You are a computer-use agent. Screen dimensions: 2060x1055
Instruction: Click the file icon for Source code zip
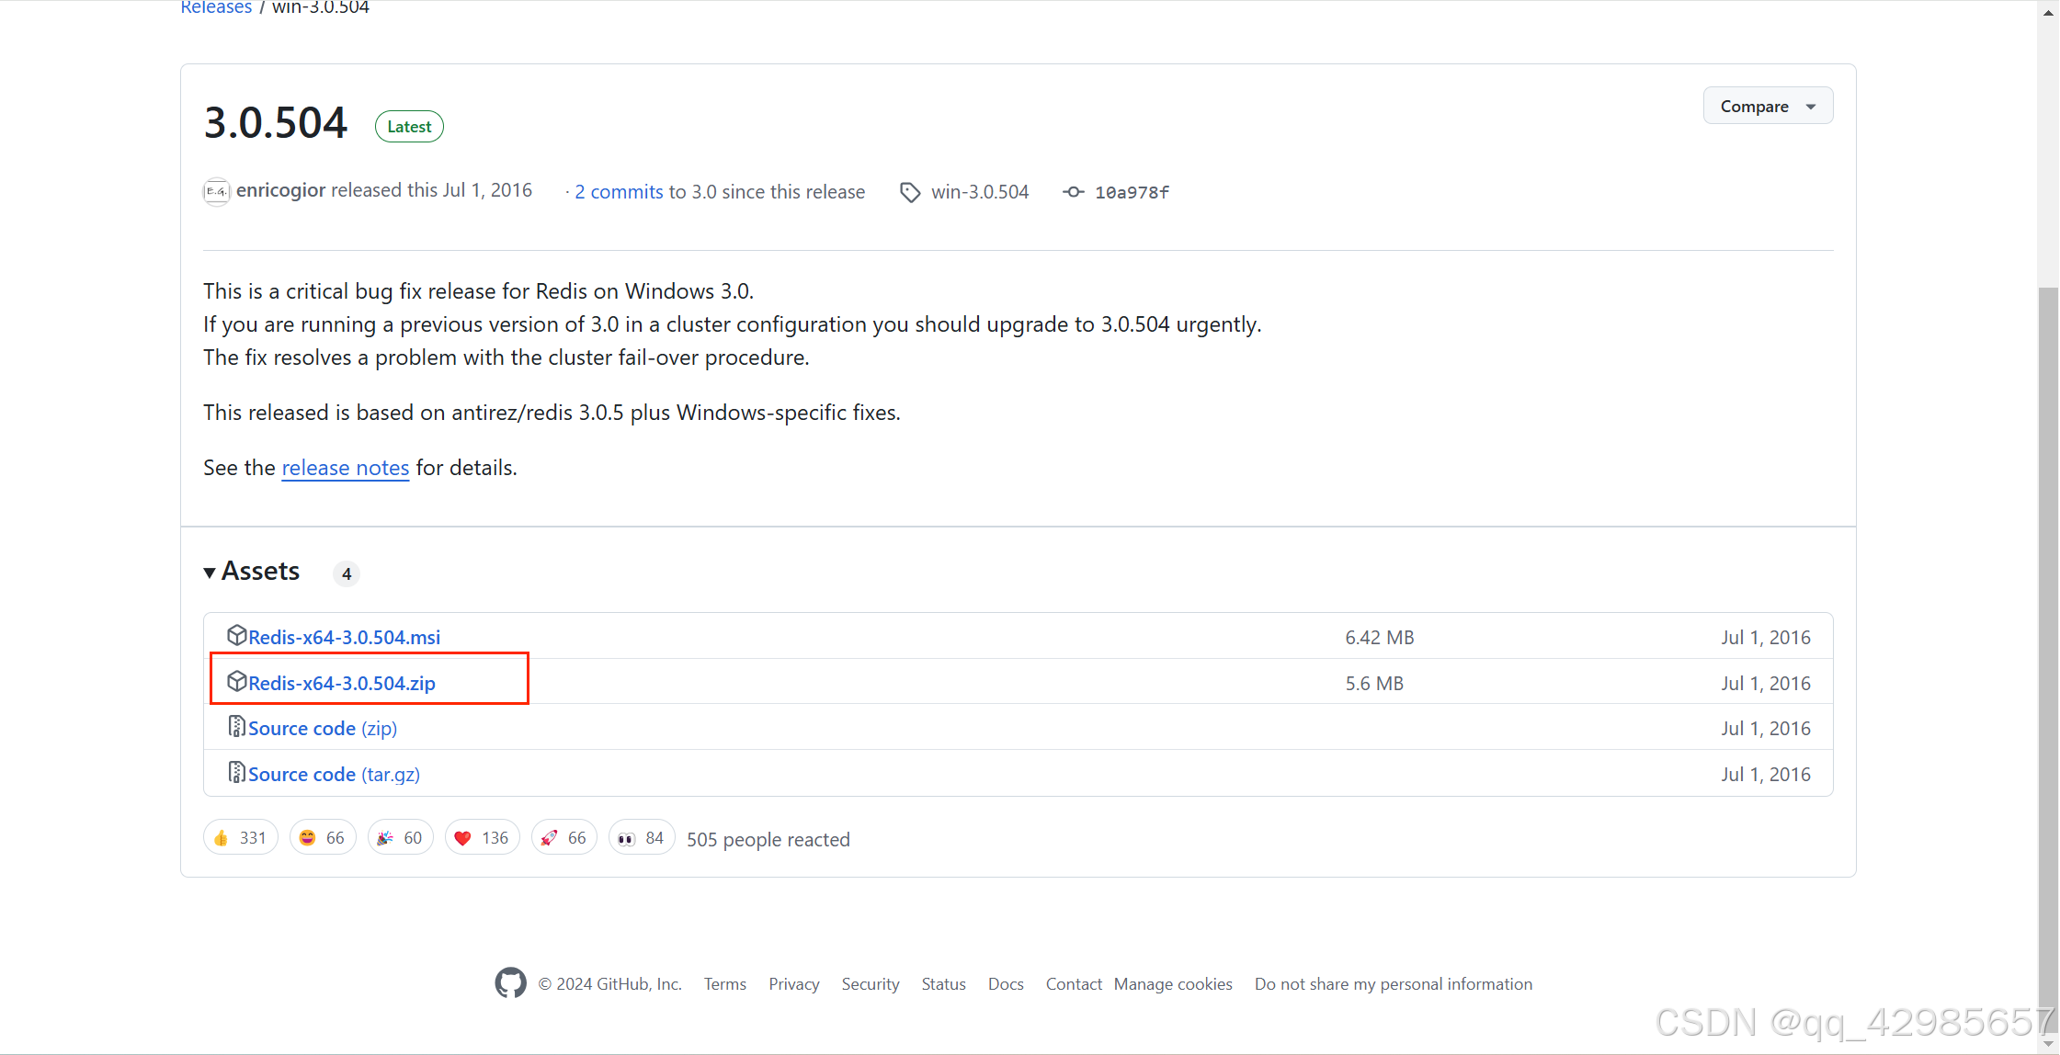(236, 727)
